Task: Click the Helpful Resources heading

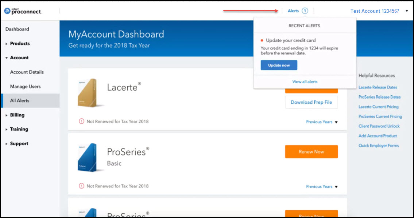Action: coord(376,76)
